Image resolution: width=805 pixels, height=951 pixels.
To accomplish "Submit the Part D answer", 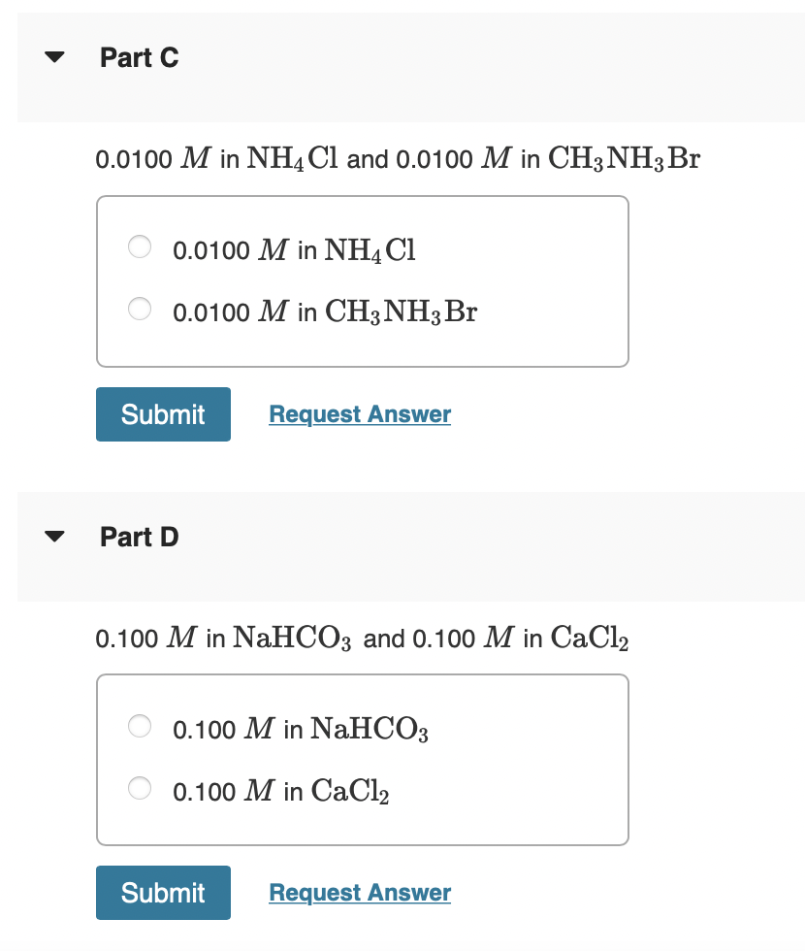I will (x=163, y=892).
